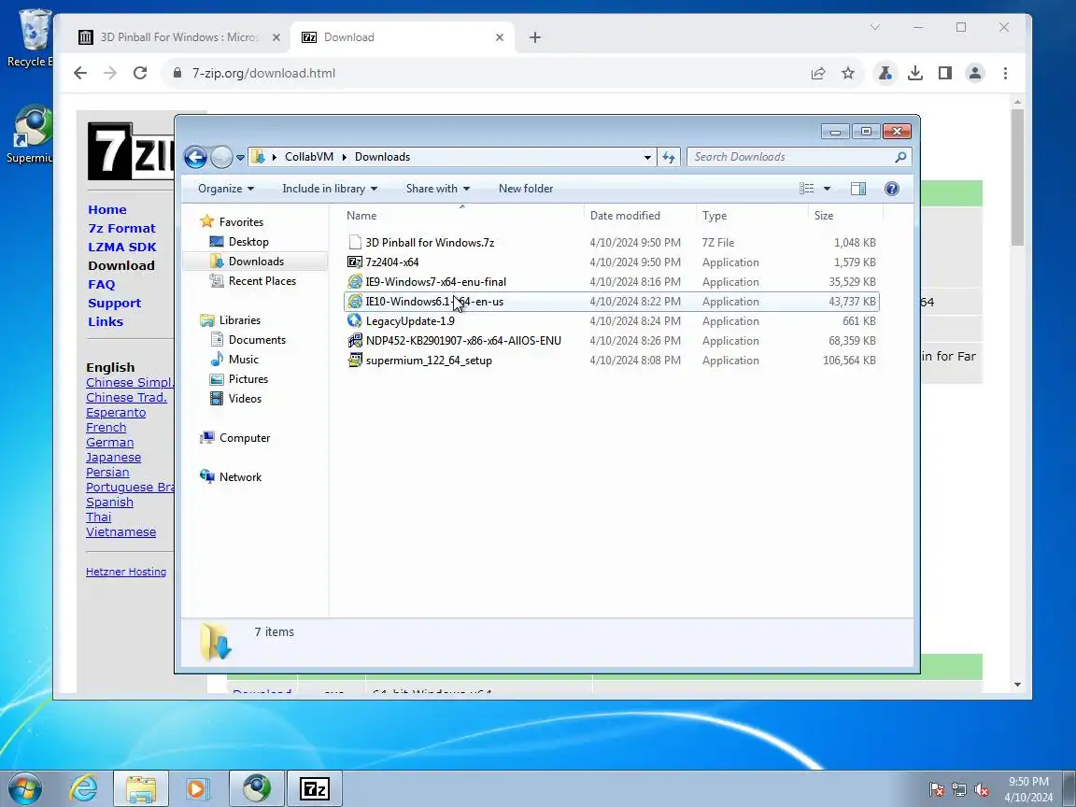The image size is (1076, 807).
Task: Open the Share with menu
Action: [x=438, y=189]
